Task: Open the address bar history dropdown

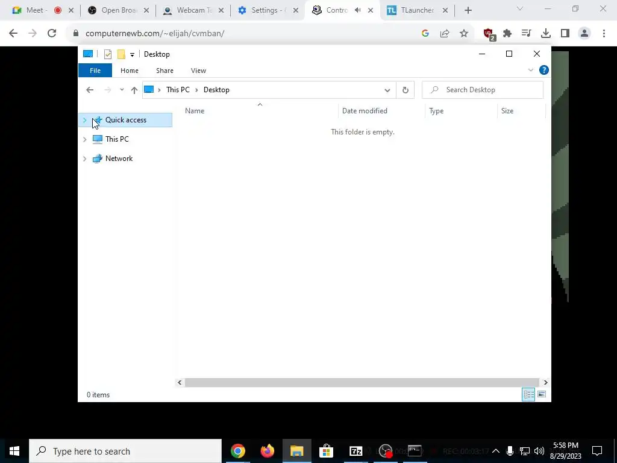Action: coord(387,90)
